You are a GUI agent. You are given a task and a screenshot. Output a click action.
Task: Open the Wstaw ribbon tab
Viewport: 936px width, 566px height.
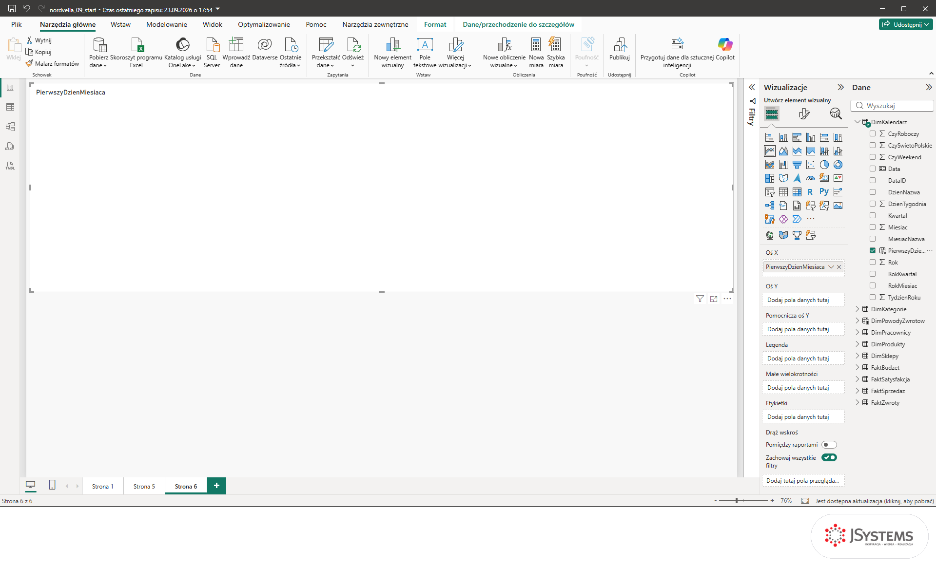tap(120, 24)
